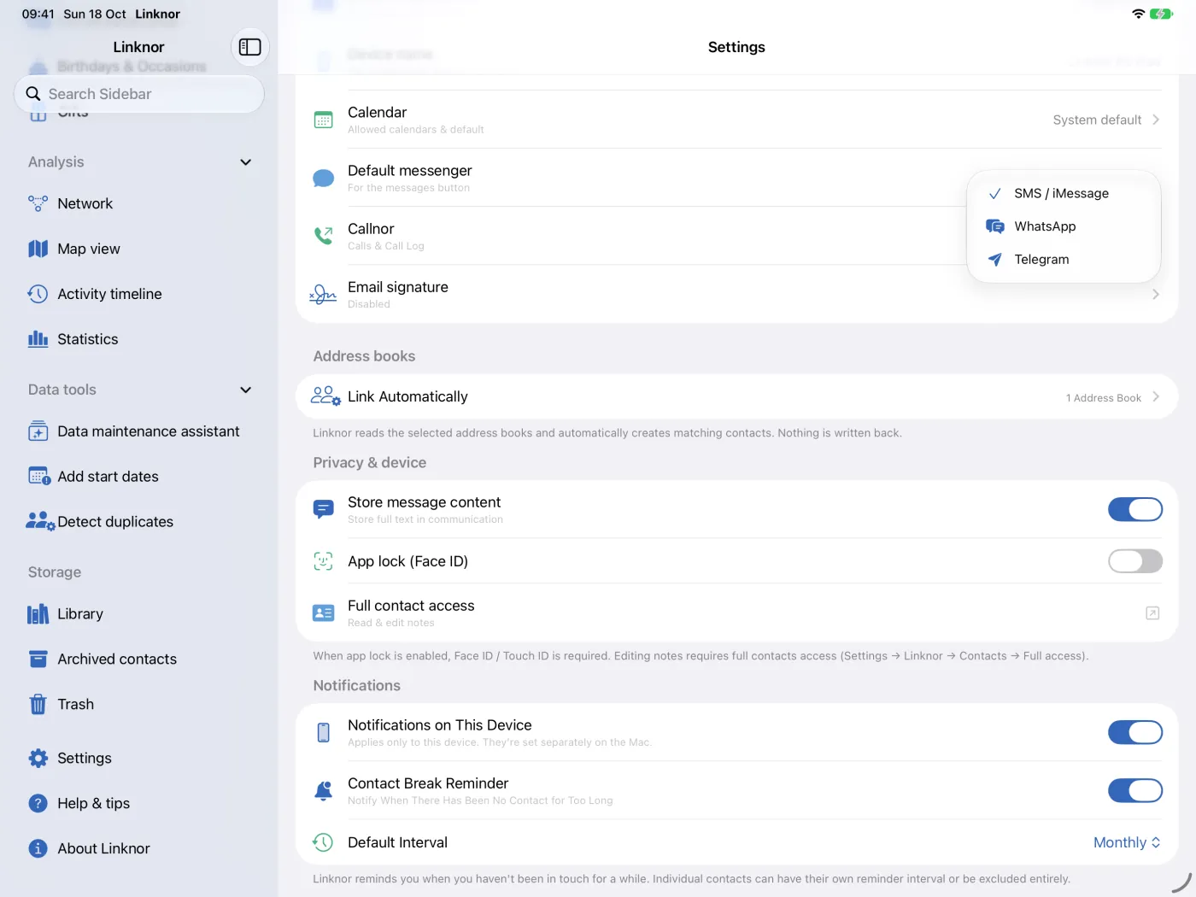Open Detect duplicates label
1196x897 pixels.
point(115,521)
